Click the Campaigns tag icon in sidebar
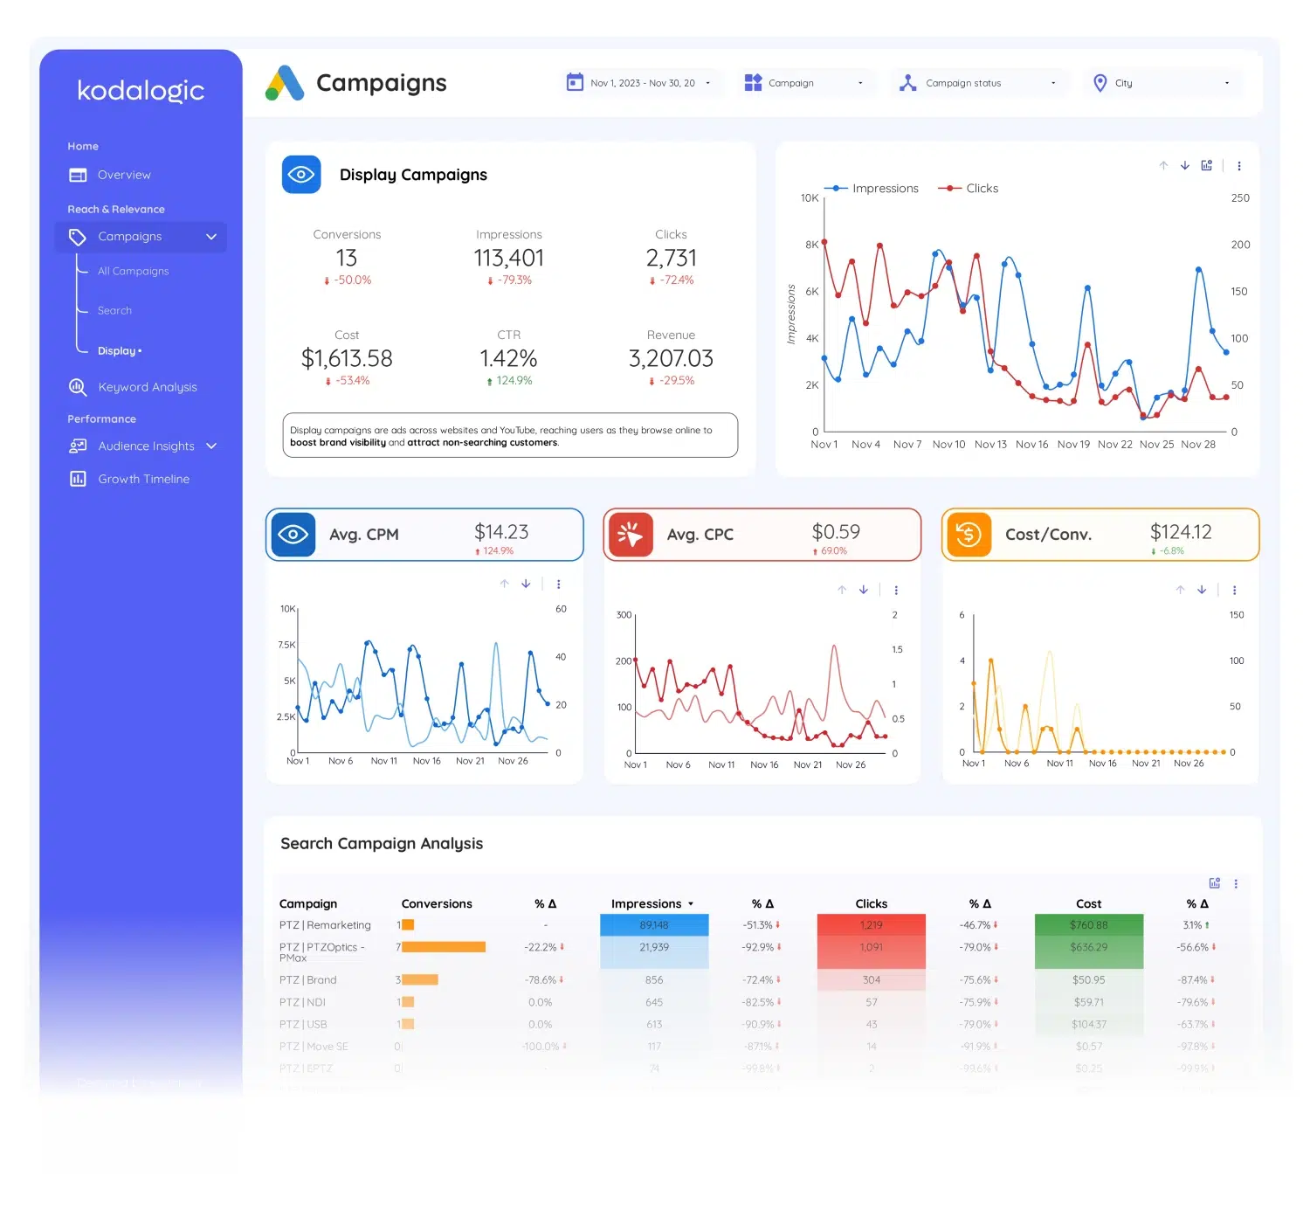Image resolution: width=1310 pixels, height=1224 pixels. [78, 237]
